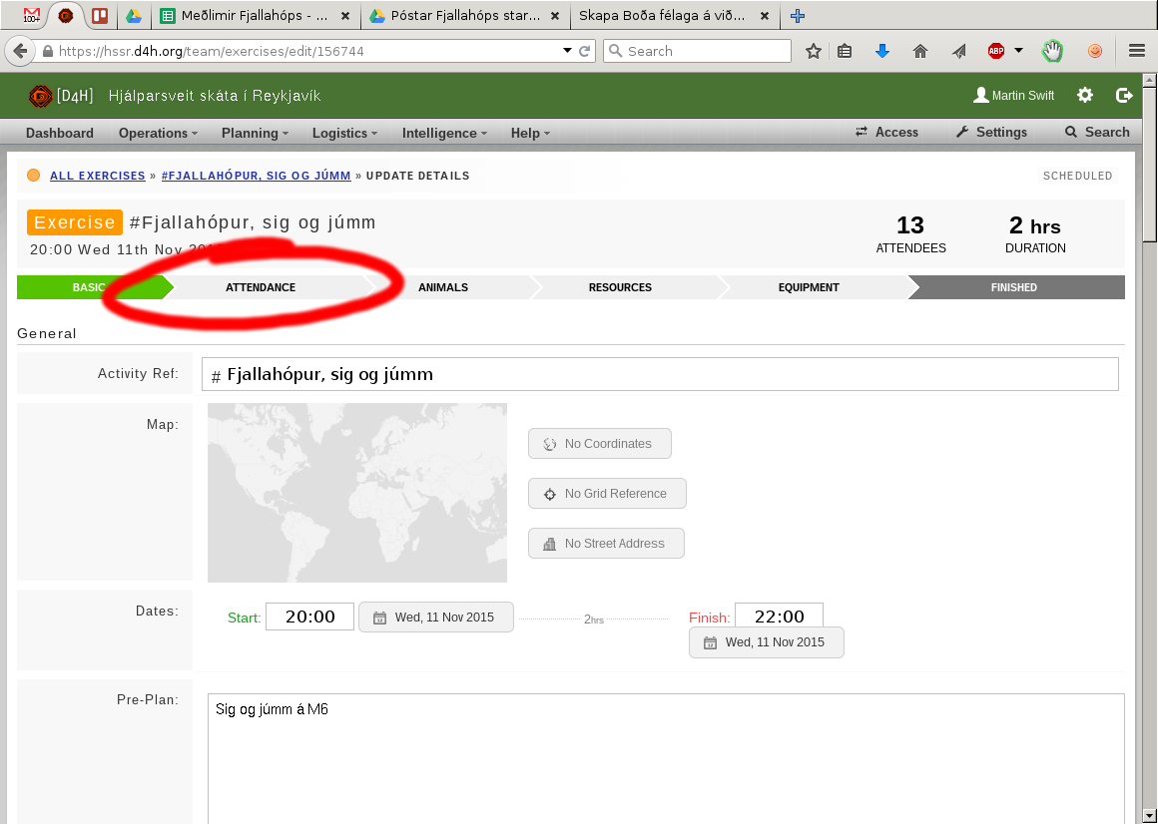Edit the finish time 22:00 field
Viewport: 1158px width, 824px height.
(779, 616)
